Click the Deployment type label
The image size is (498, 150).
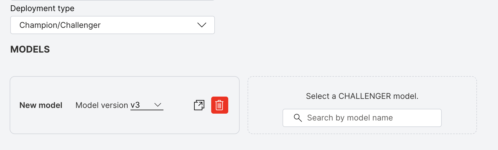coord(42,8)
